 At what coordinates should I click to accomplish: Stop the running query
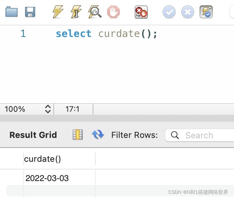pyautogui.click(x=113, y=12)
